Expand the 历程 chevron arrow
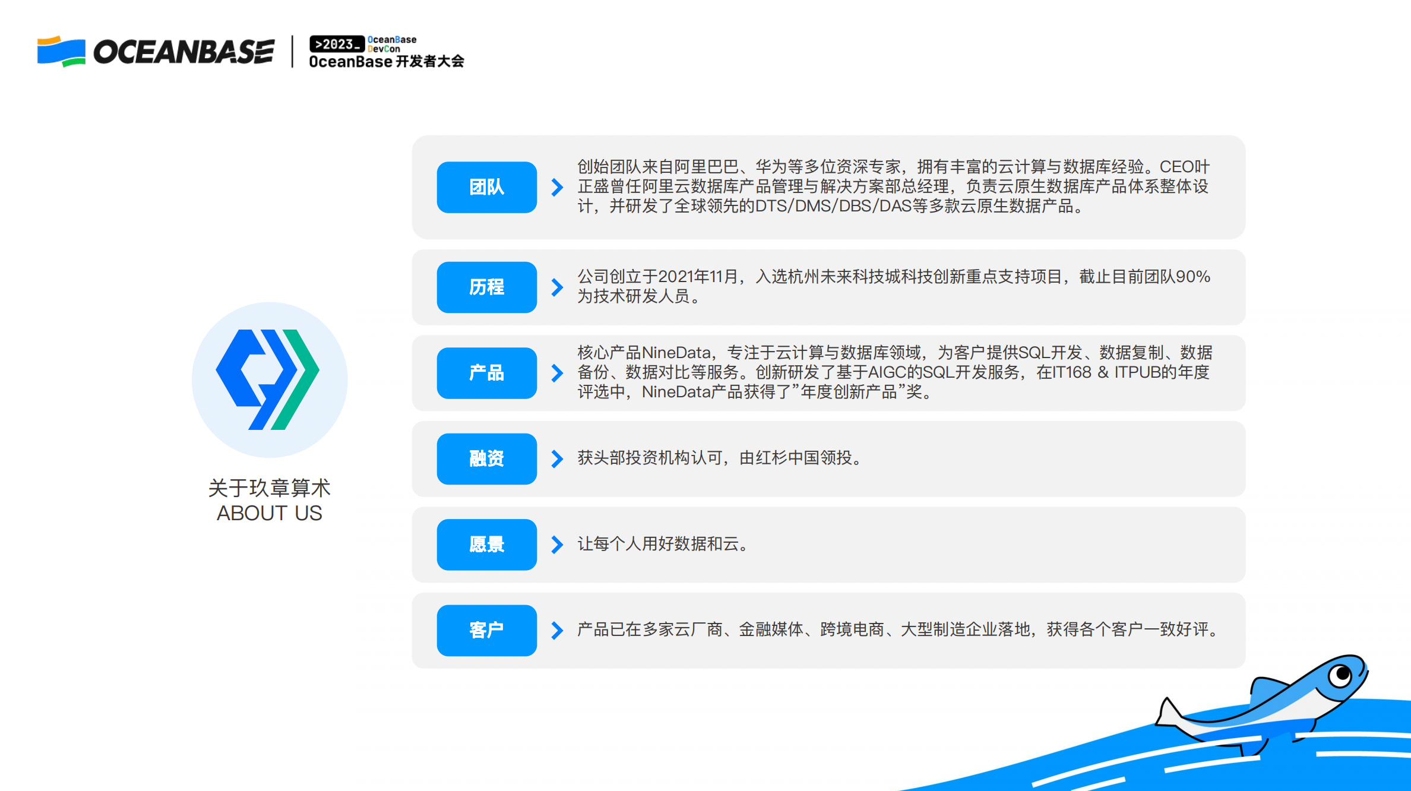This screenshot has width=1411, height=791. 557,287
